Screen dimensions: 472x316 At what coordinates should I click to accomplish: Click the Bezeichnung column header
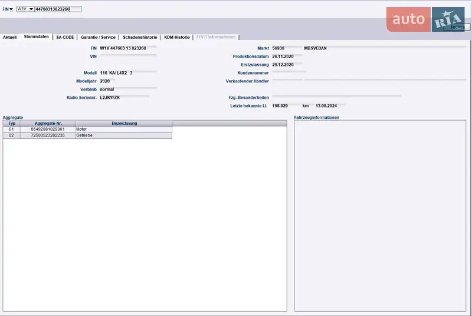click(x=124, y=123)
